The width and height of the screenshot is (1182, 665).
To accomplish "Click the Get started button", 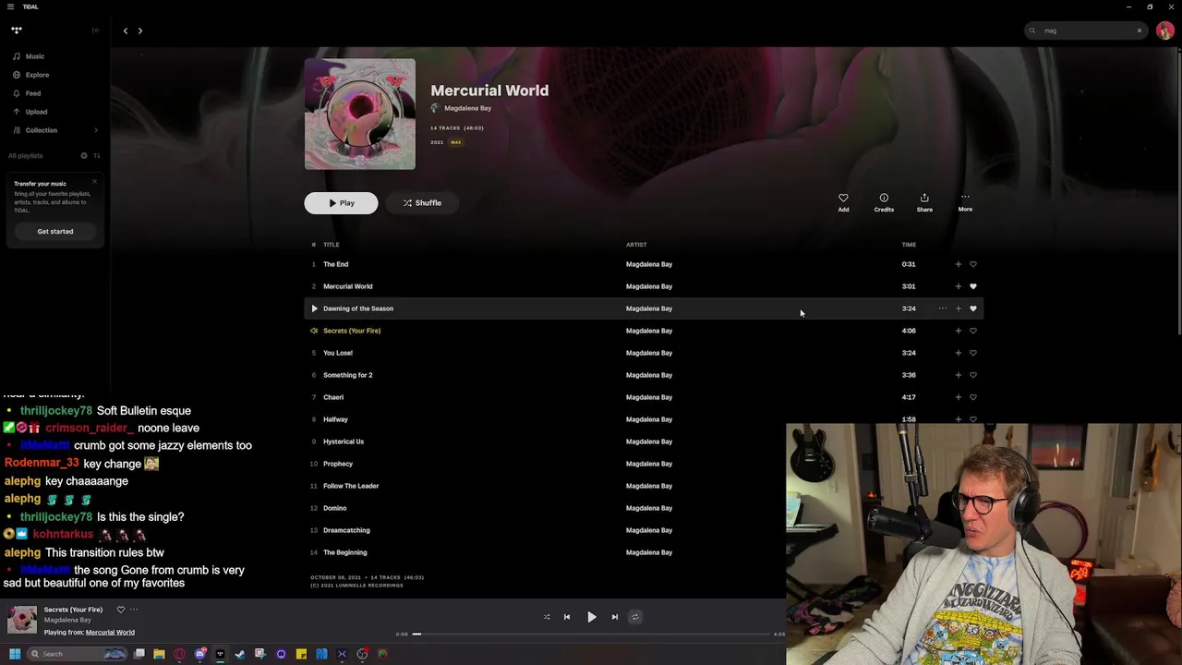I will 55,231.
